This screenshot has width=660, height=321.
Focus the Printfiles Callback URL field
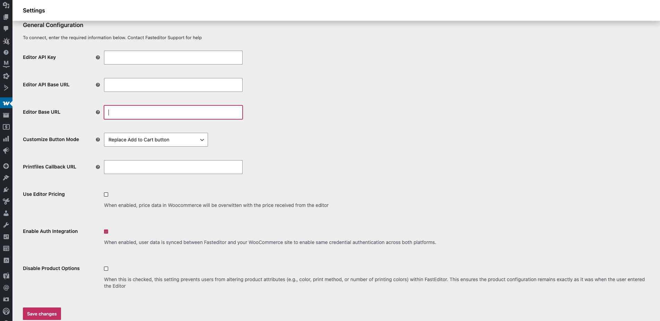click(173, 167)
